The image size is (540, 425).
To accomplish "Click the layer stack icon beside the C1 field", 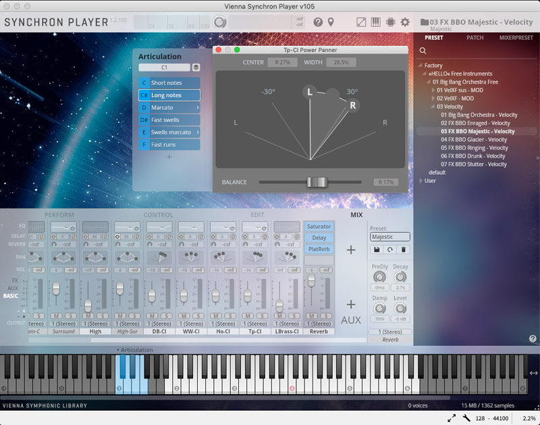I will (197, 67).
